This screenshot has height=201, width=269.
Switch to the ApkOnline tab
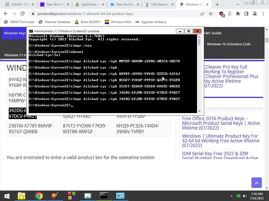click(90, 4)
